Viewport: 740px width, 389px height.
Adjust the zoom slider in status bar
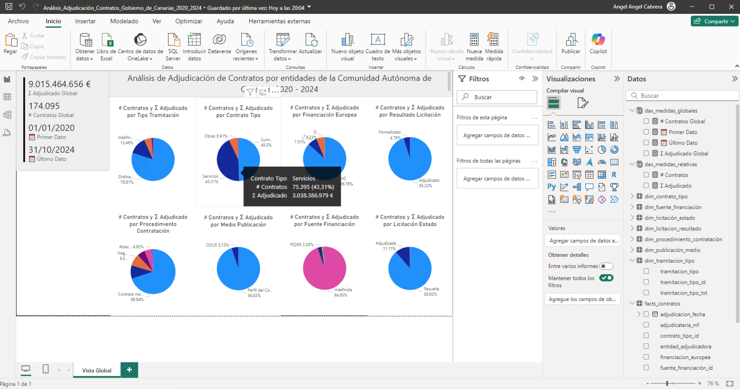pyautogui.click(x=667, y=383)
